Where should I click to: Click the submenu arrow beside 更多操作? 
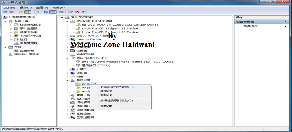click(x=285, y=26)
